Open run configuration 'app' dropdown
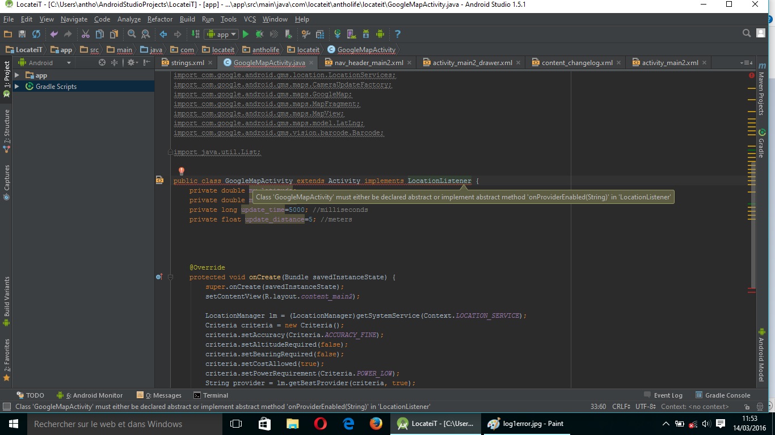 pos(221,34)
